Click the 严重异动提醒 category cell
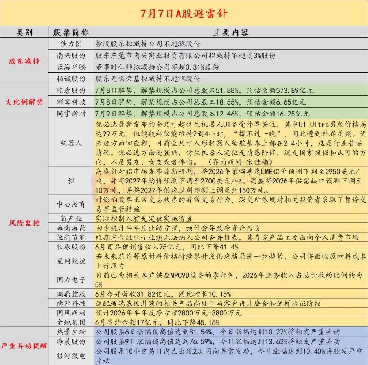 (24, 346)
